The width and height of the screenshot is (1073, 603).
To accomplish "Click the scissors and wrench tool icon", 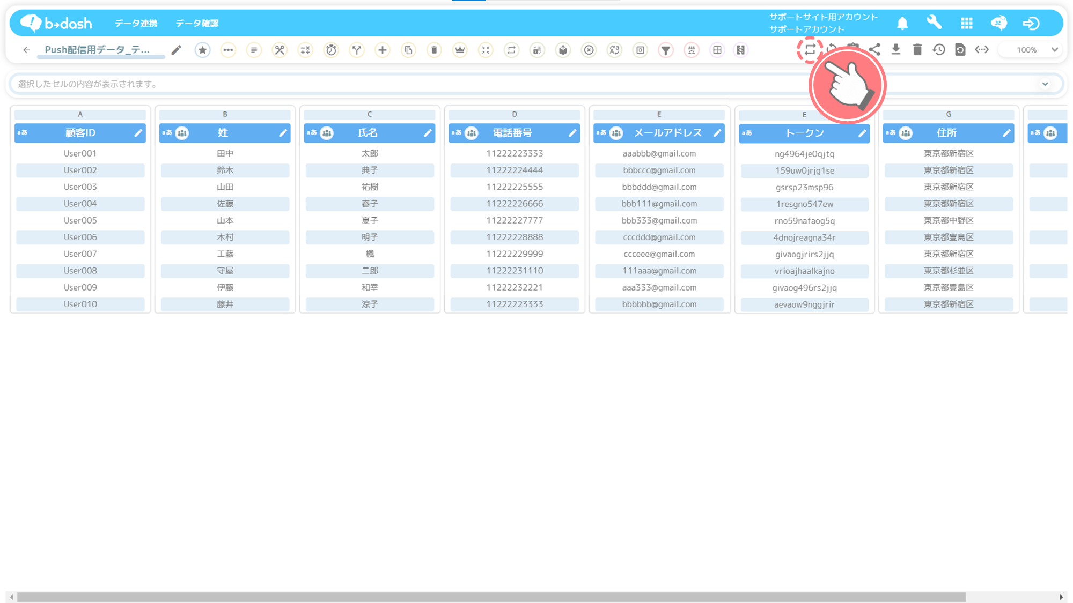I will 280,50.
